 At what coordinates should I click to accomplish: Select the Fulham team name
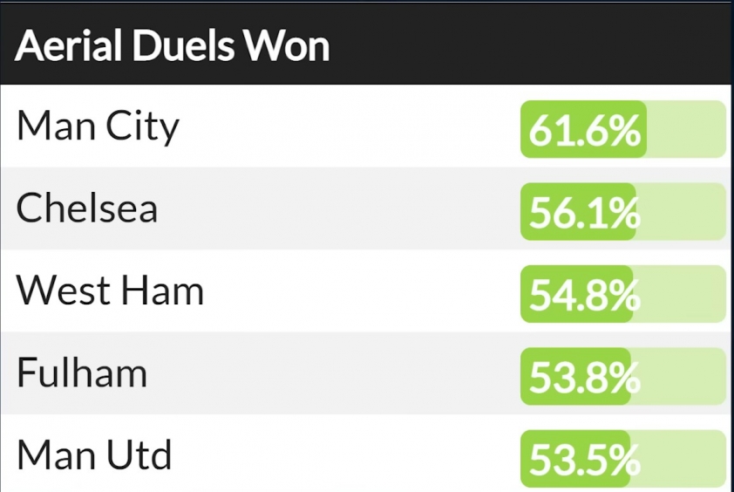click(82, 372)
